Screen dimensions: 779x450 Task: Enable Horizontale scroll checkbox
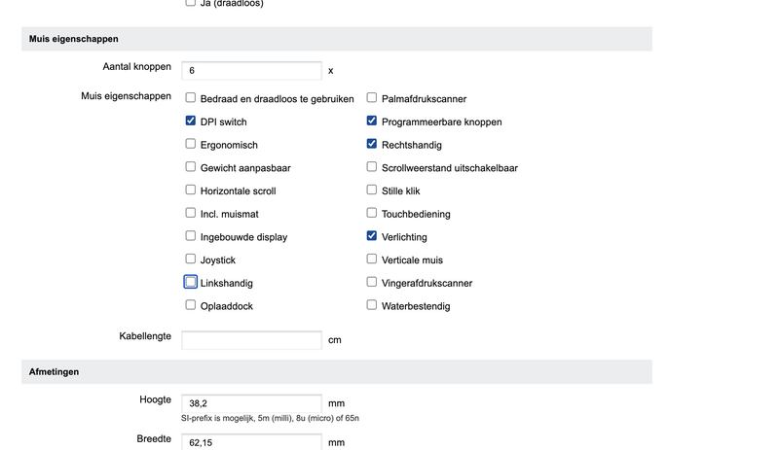click(191, 190)
